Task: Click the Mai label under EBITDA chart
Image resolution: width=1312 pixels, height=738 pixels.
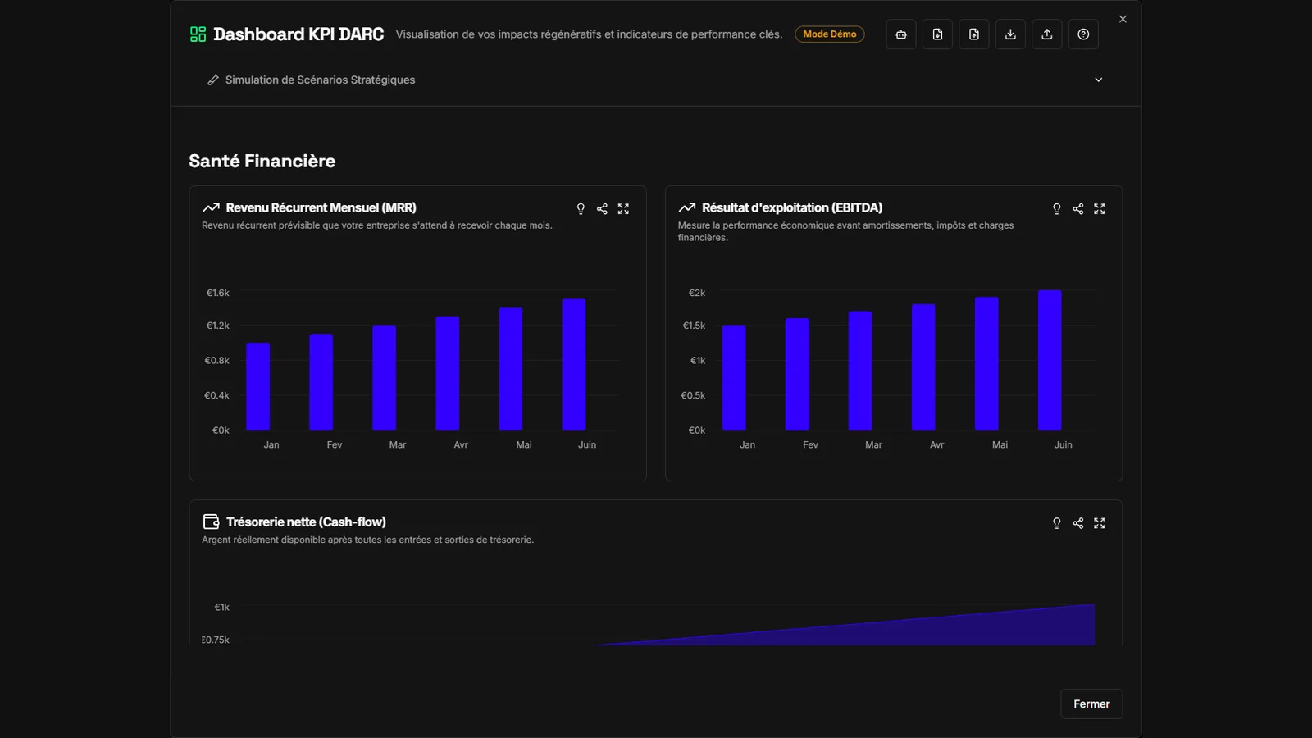Action: pos(1000,444)
